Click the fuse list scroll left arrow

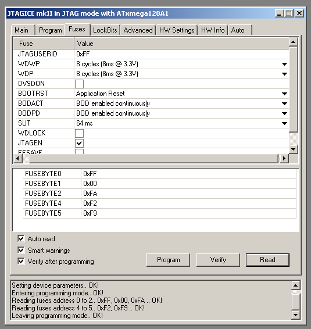(17, 158)
